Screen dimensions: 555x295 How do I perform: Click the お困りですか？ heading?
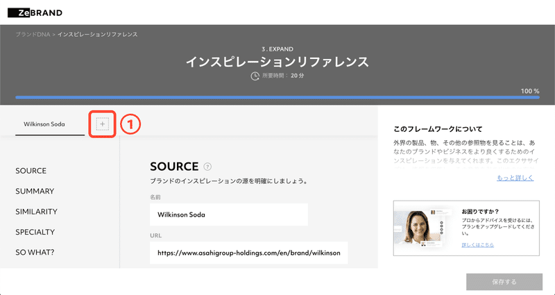coord(480,212)
